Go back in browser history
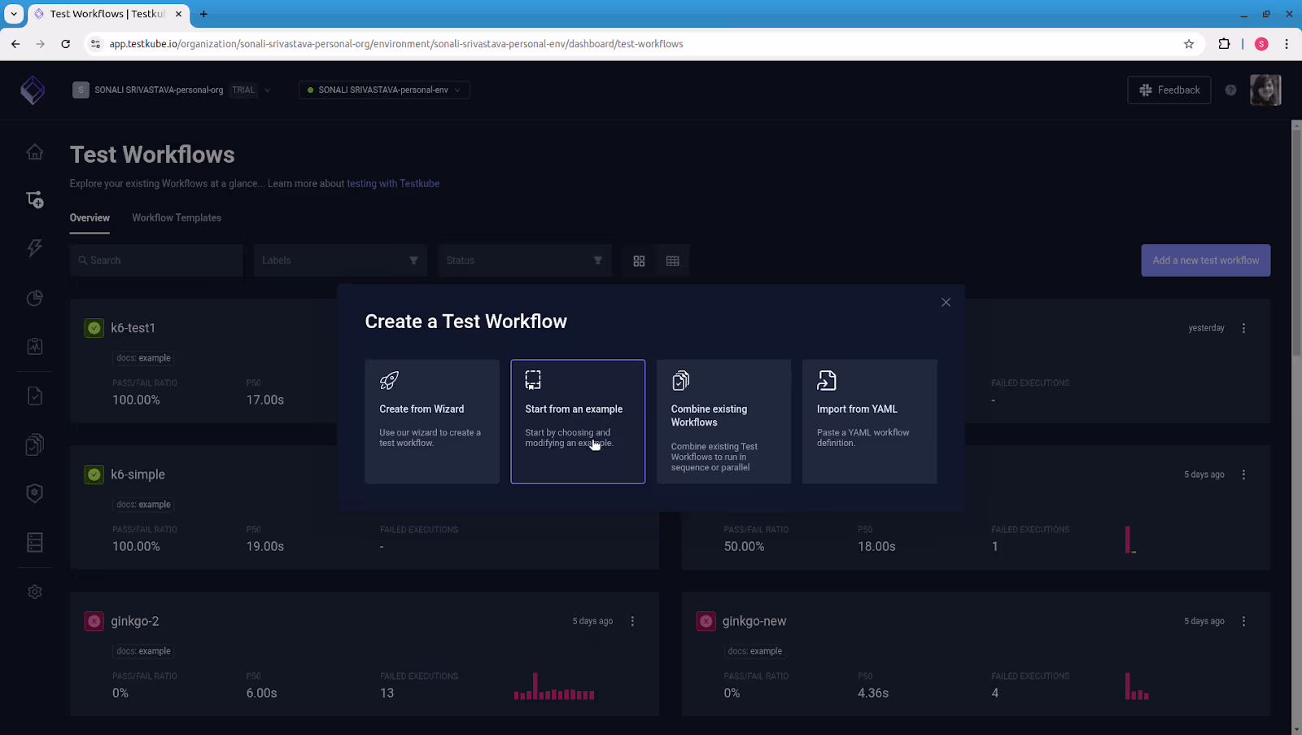 coord(15,44)
